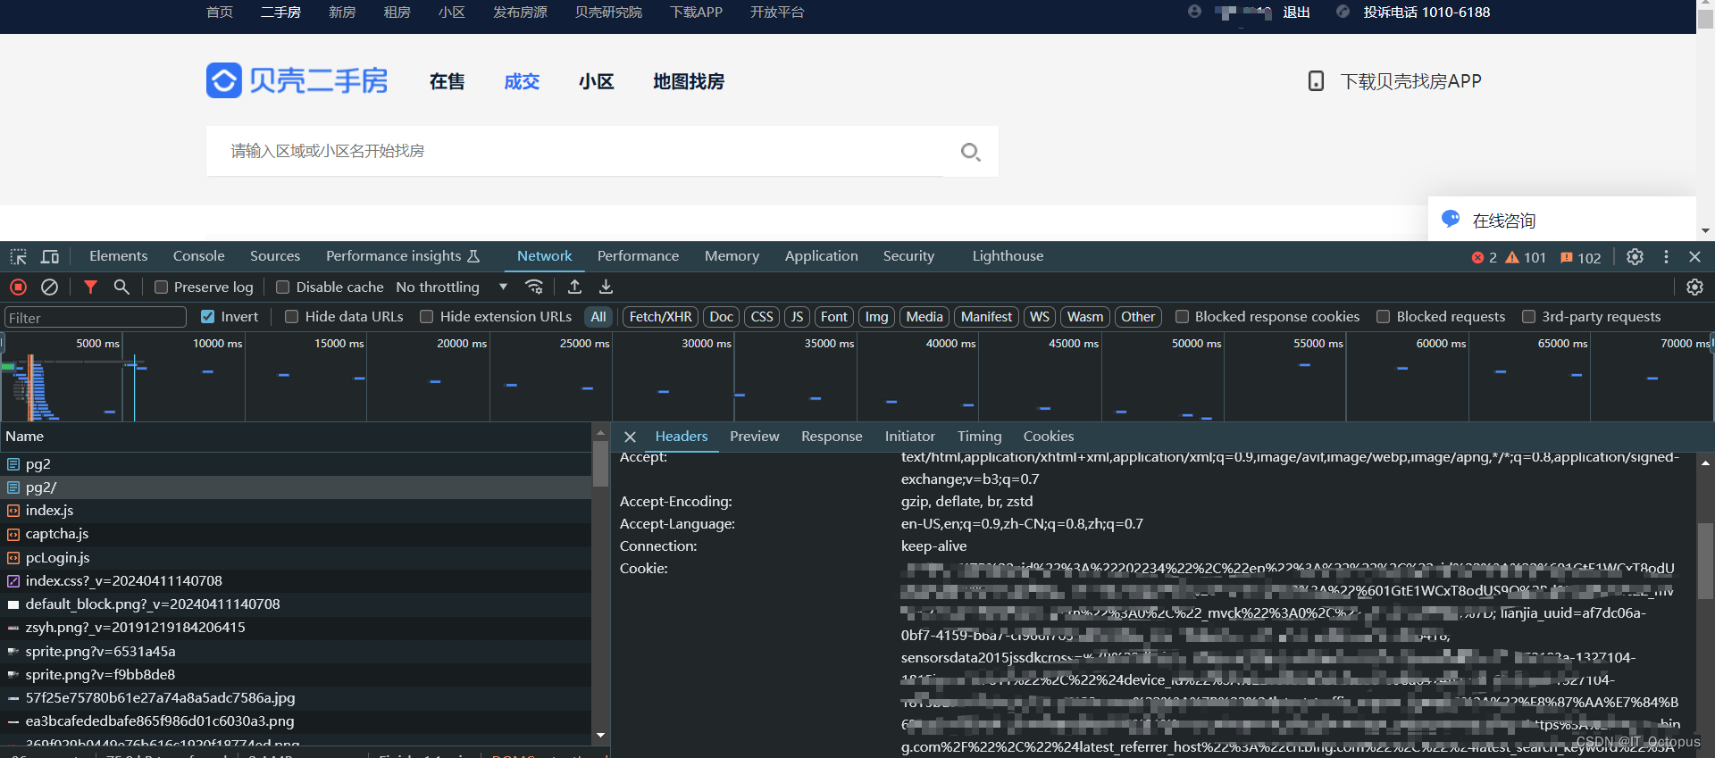Image resolution: width=1715 pixels, height=758 pixels.
Task: Export HAR file download icon
Action: [x=606, y=287]
